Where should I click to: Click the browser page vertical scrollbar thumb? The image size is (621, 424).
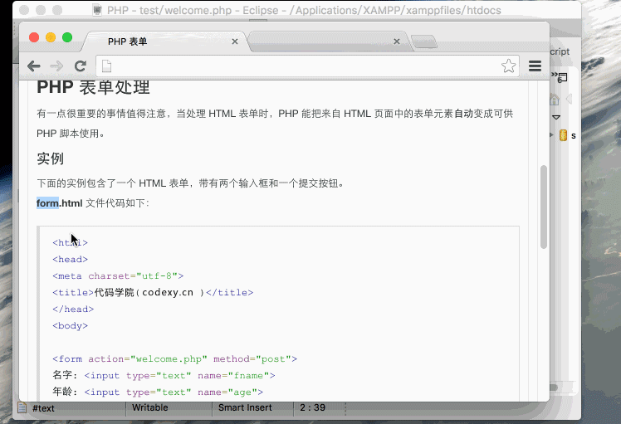click(x=544, y=207)
